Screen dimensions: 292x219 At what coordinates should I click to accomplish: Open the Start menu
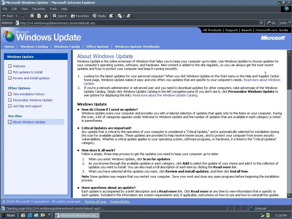pyautogui.click(x=8, y=216)
